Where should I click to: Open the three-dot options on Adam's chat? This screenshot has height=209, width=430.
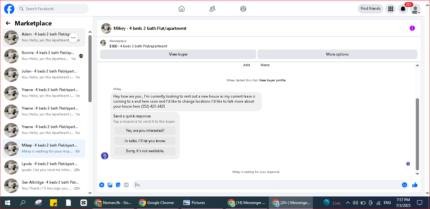73,38
